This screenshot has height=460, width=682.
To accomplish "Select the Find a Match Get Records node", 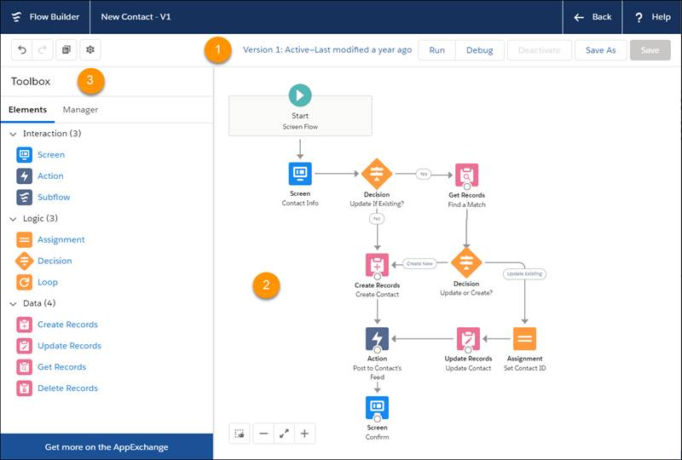I will click(x=466, y=175).
